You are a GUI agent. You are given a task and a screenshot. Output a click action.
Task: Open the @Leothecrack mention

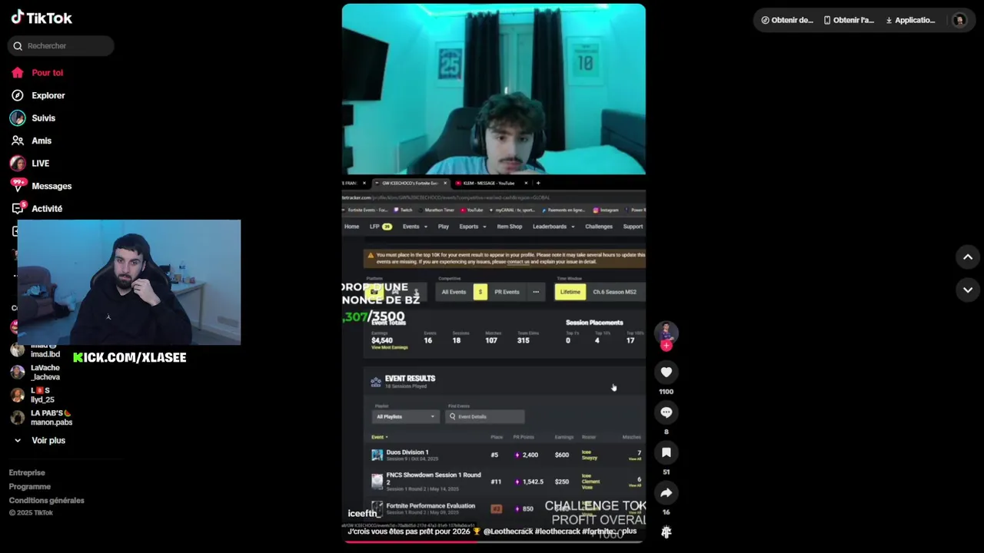[507, 531]
